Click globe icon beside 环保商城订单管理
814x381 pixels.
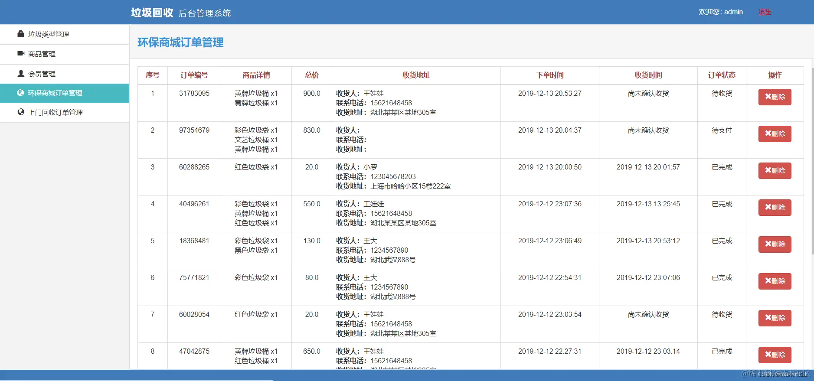pos(20,93)
